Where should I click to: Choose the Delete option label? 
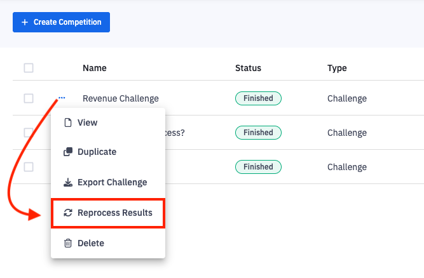click(x=91, y=243)
